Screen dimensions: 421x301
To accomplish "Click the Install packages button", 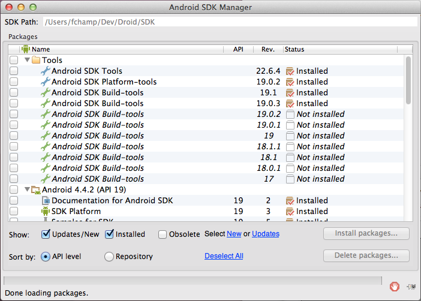I will tap(366, 233).
